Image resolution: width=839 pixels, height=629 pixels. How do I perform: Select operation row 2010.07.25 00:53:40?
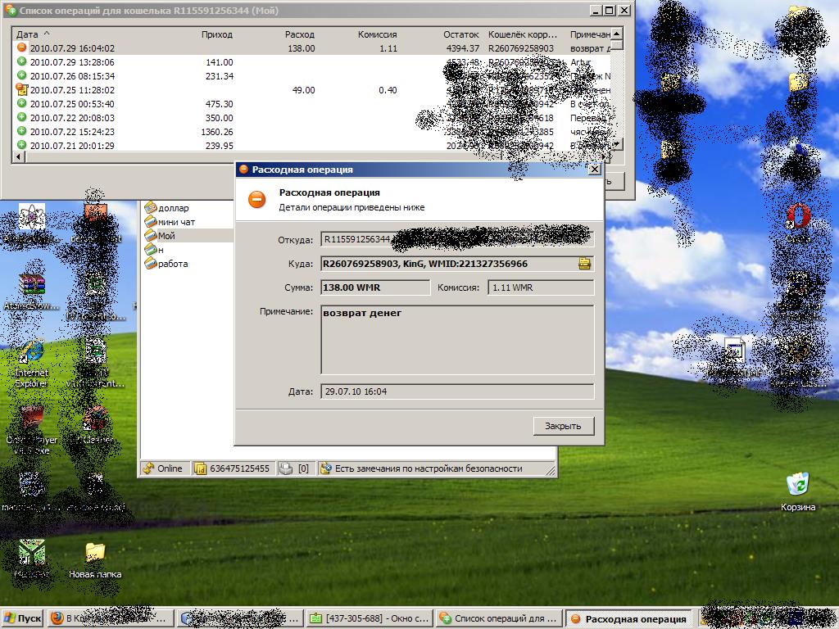pyautogui.click(x=311, y=104)
